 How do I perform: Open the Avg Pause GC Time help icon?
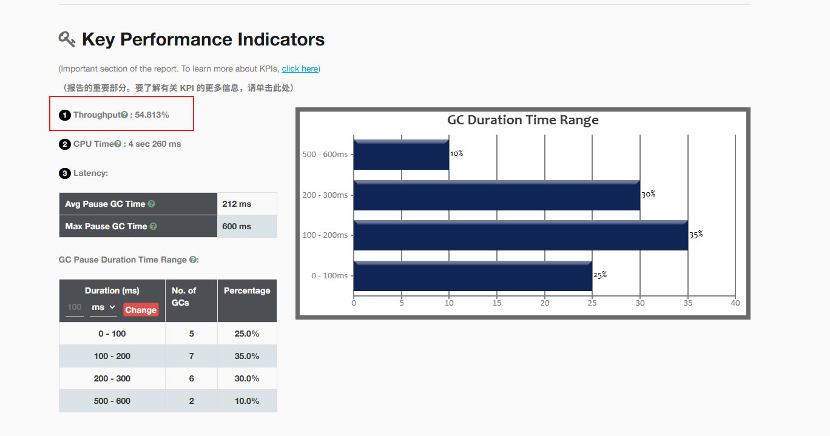pyautogui.click(x=151, y=204)
